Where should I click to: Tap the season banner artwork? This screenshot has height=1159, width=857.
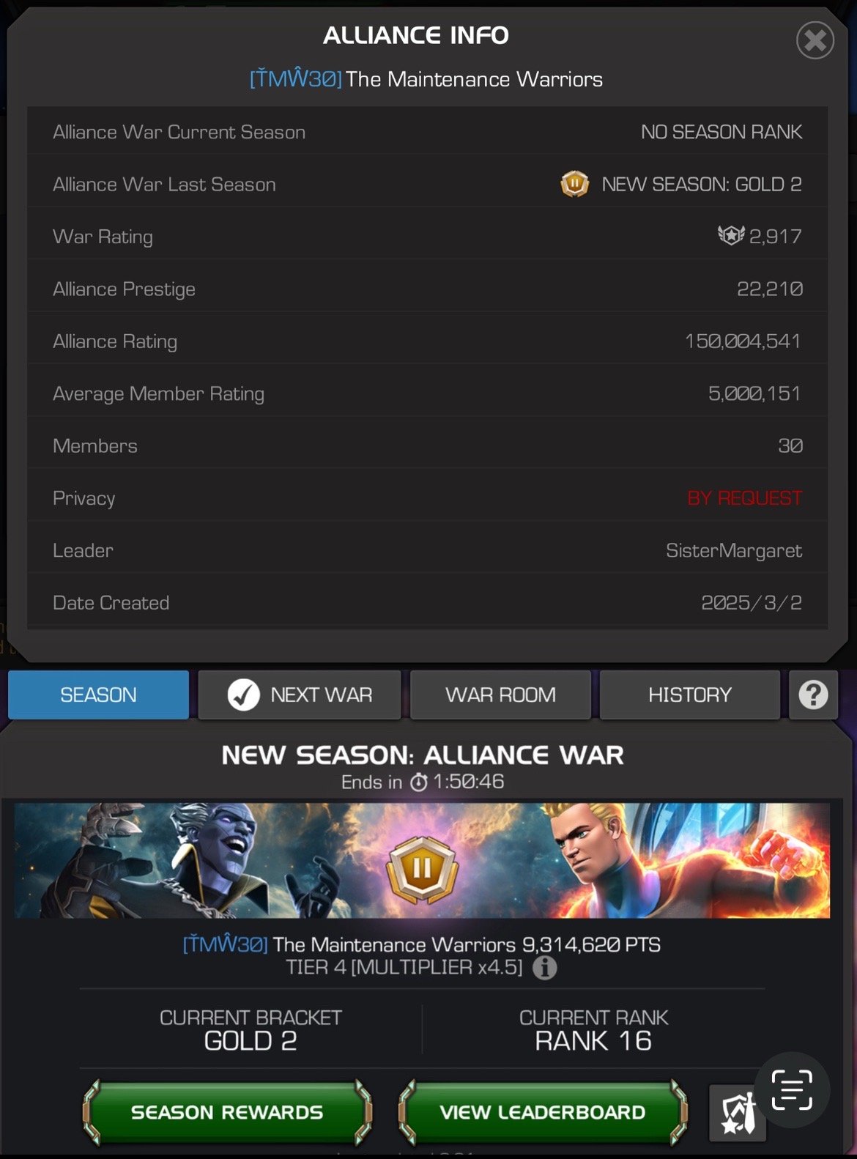(422, 861)
